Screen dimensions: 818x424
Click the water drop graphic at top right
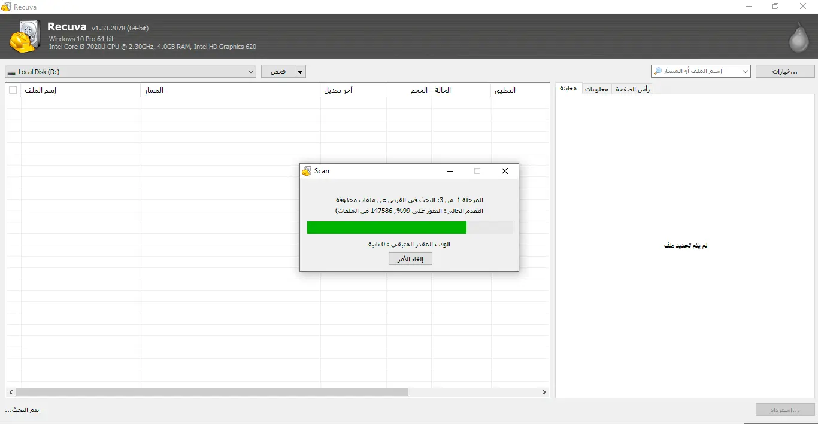[799, 37]
